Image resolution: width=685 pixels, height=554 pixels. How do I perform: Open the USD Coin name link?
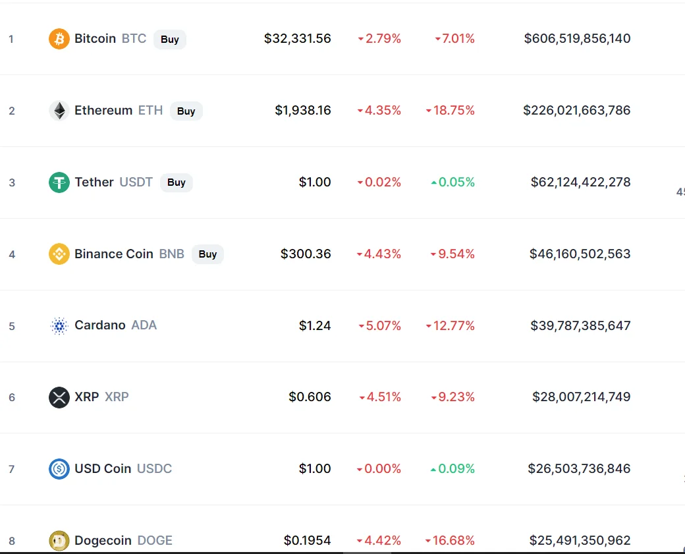pos(103,468)
